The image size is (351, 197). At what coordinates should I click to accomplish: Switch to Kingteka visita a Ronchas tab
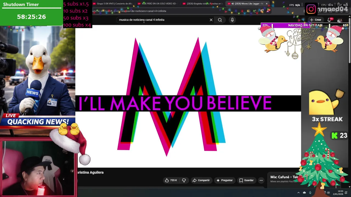point(203,4)
